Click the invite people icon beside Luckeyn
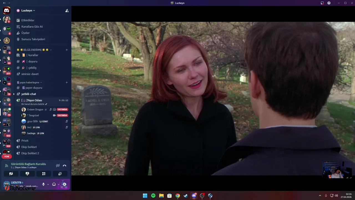This screenshot has height=200, width=355. pyautogui.click(x=67, y=11)
